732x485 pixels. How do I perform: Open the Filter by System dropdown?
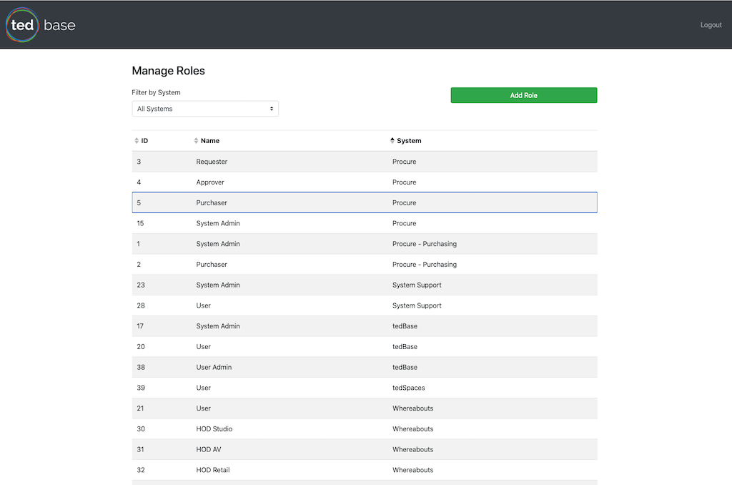pos(205,109)
